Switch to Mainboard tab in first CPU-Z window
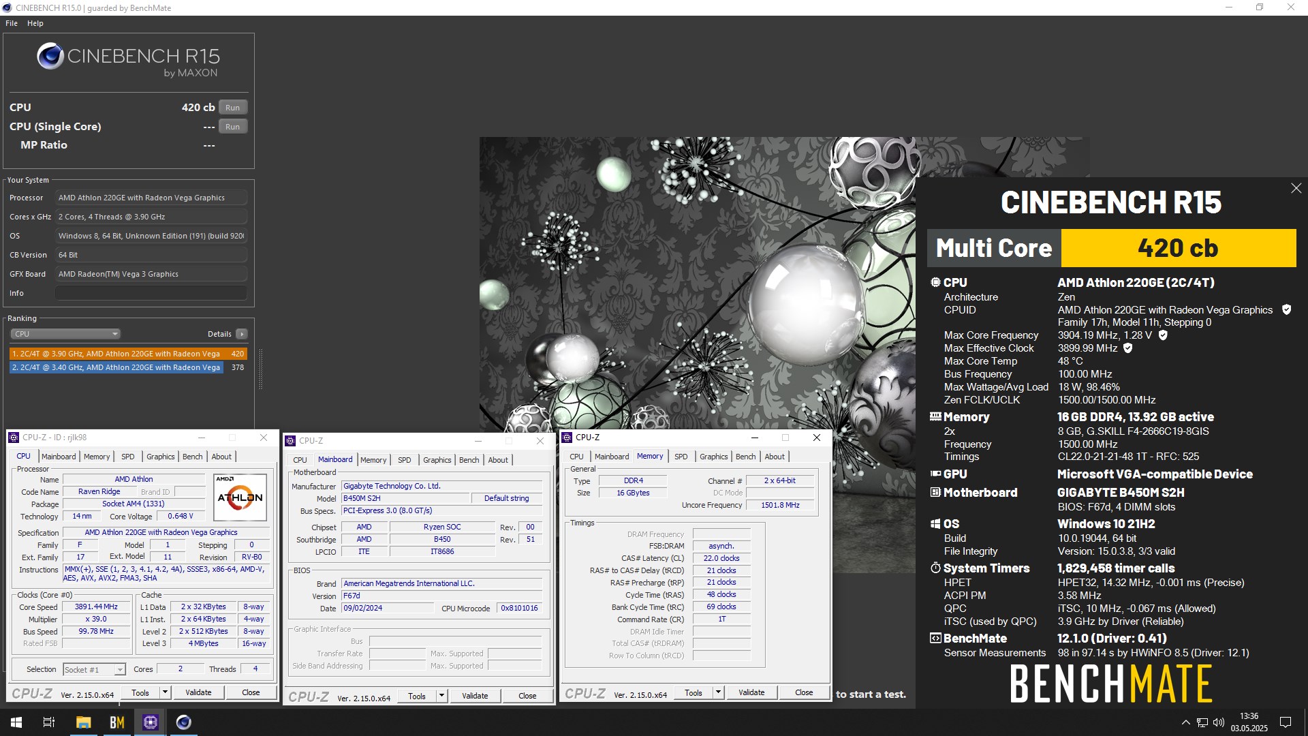Viewport: 1308px width, 736px height. 59,457
